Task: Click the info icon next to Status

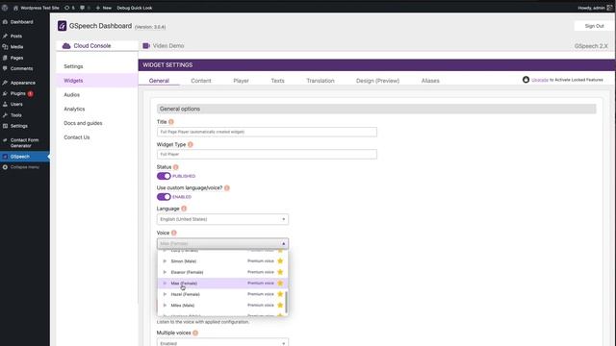Action: pos(175,167)
